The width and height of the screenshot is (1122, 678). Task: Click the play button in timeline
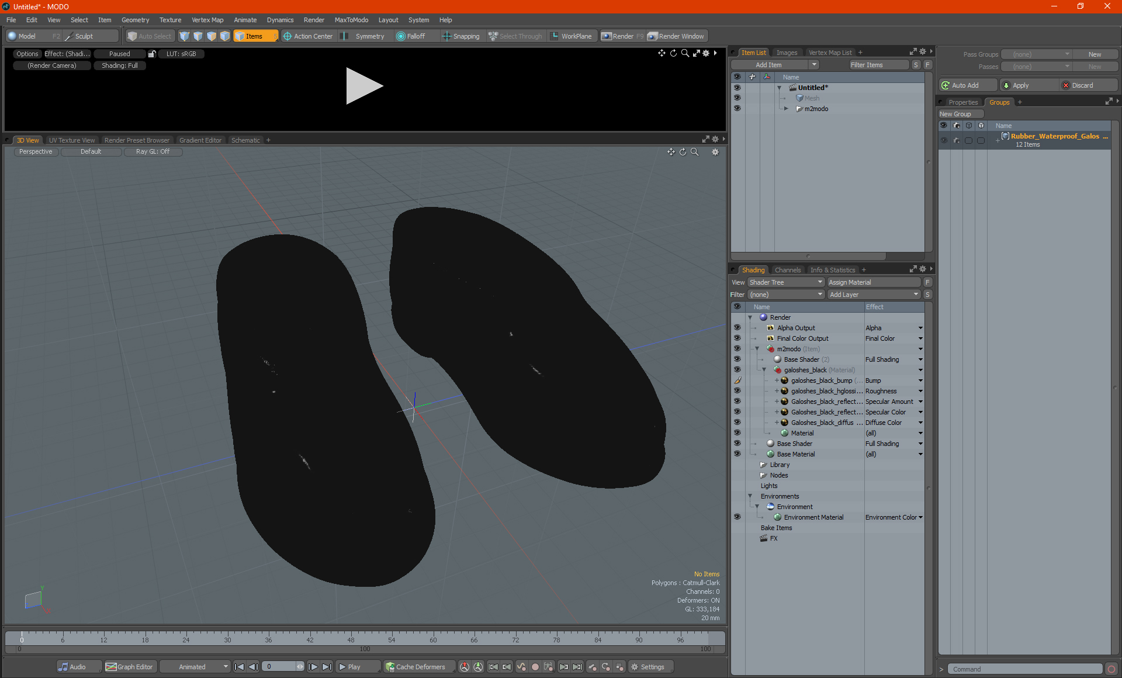(350, 667)
